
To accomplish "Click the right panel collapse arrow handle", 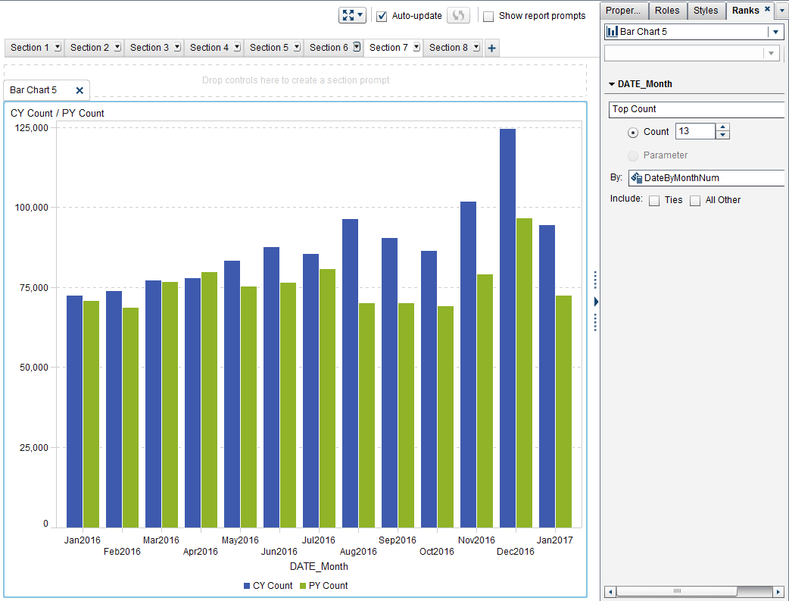I will (596, 302).
